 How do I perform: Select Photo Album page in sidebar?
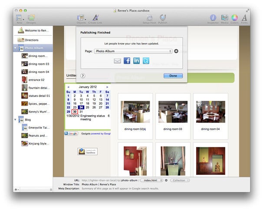[33, 48]
